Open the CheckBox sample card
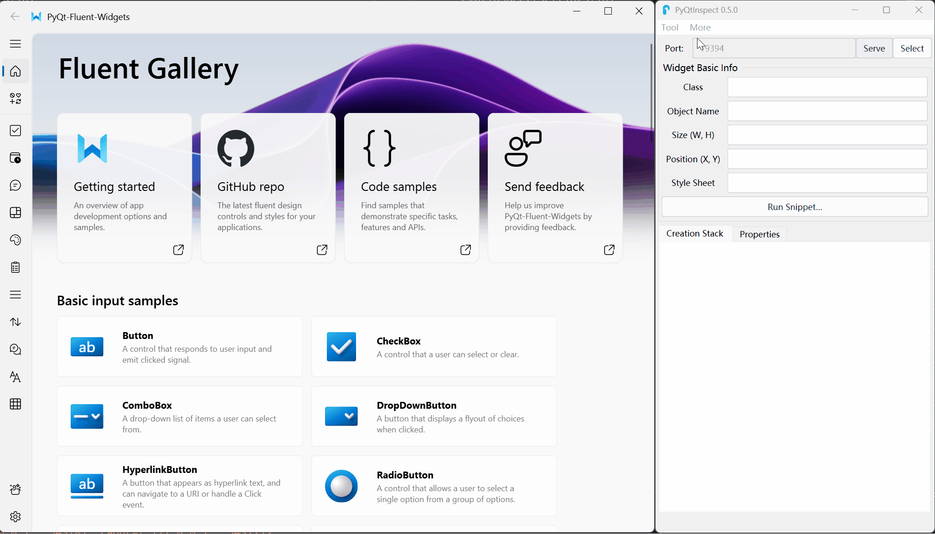This screenshot has width=935, height=534. click(434, 347)
